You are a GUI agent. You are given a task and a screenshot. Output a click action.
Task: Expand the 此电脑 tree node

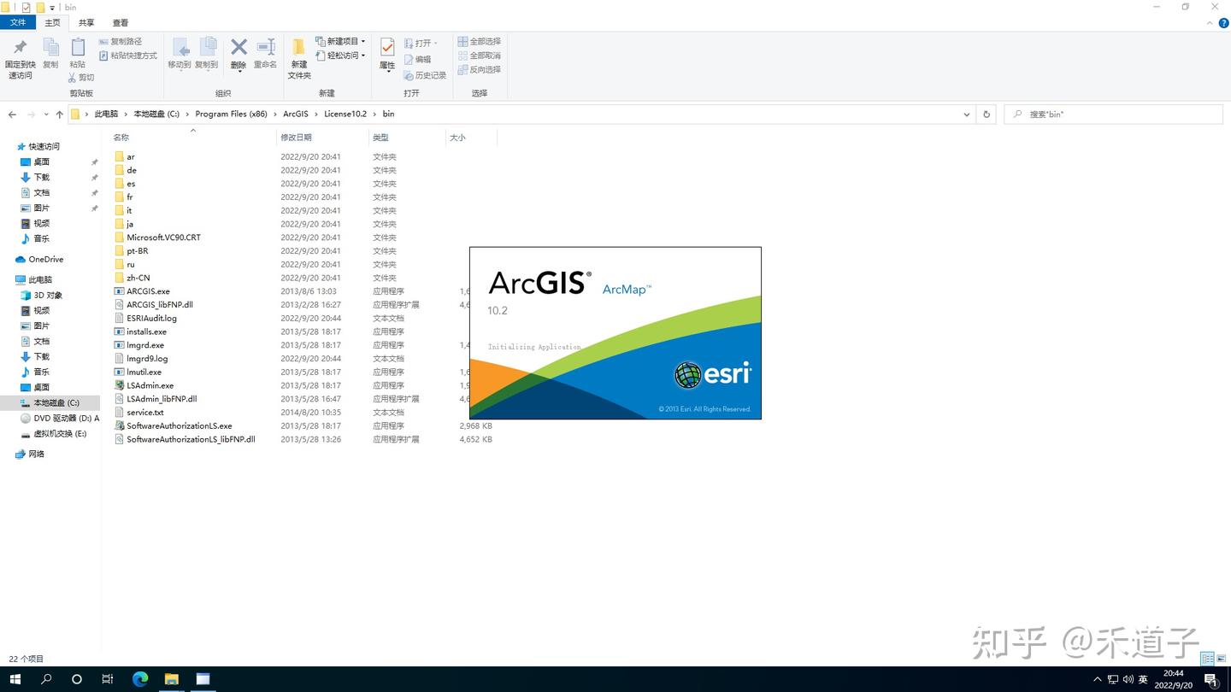tap(10, 279)
